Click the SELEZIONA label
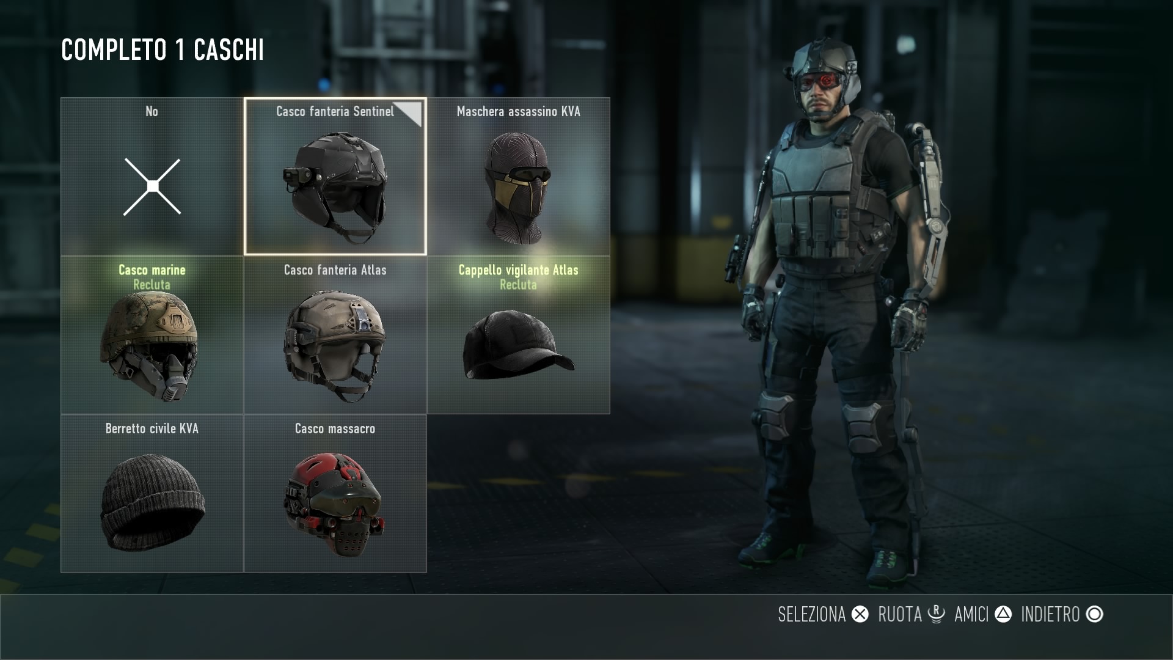The height and width of the screenshot is (660, 1173). (811, 614)
